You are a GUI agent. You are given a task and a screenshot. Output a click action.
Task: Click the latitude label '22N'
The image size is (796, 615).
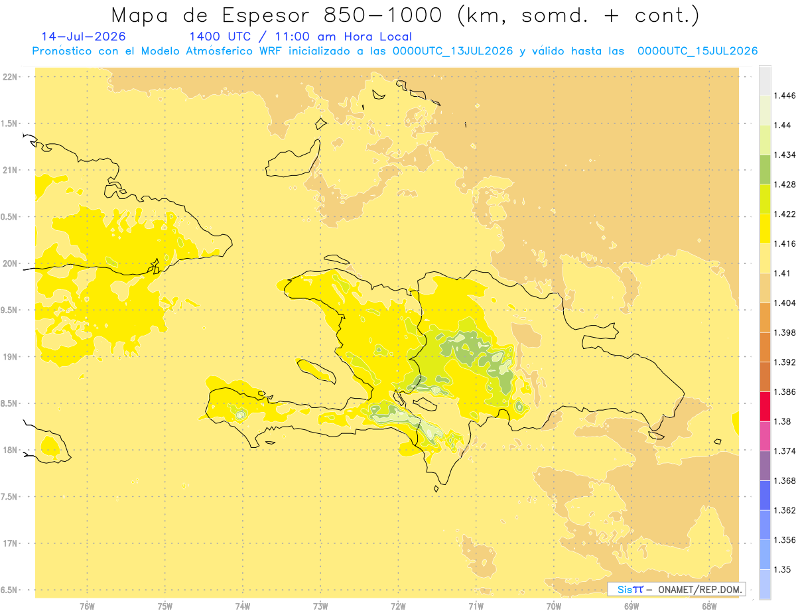point(10,77)
